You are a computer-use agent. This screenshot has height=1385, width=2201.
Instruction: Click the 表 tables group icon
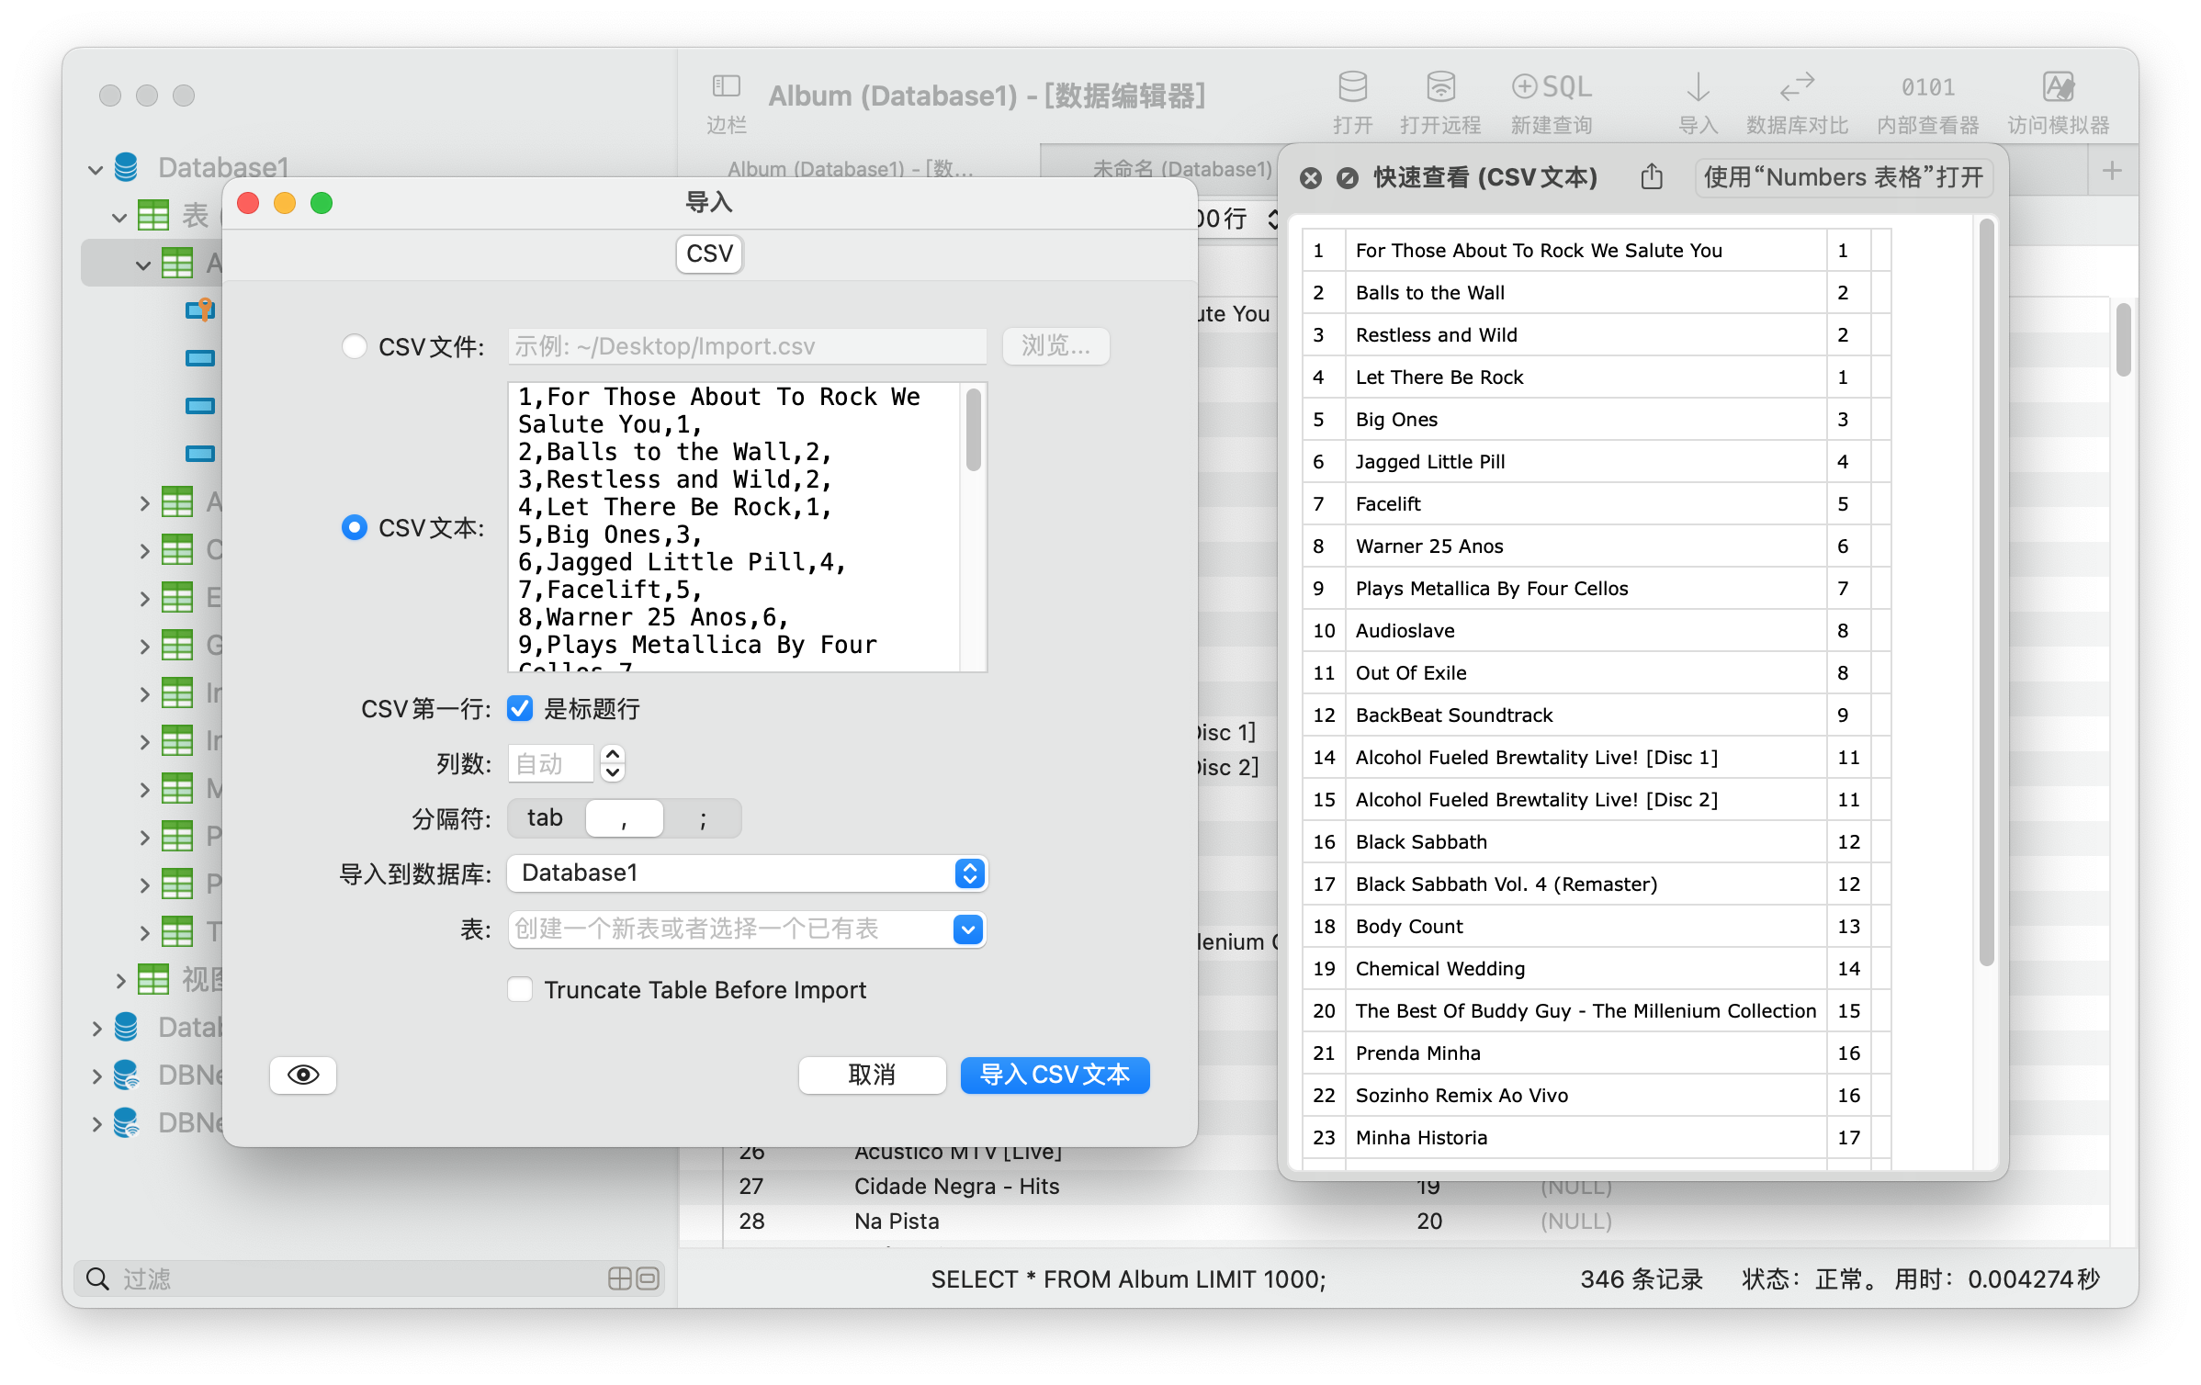coord(153,215)
